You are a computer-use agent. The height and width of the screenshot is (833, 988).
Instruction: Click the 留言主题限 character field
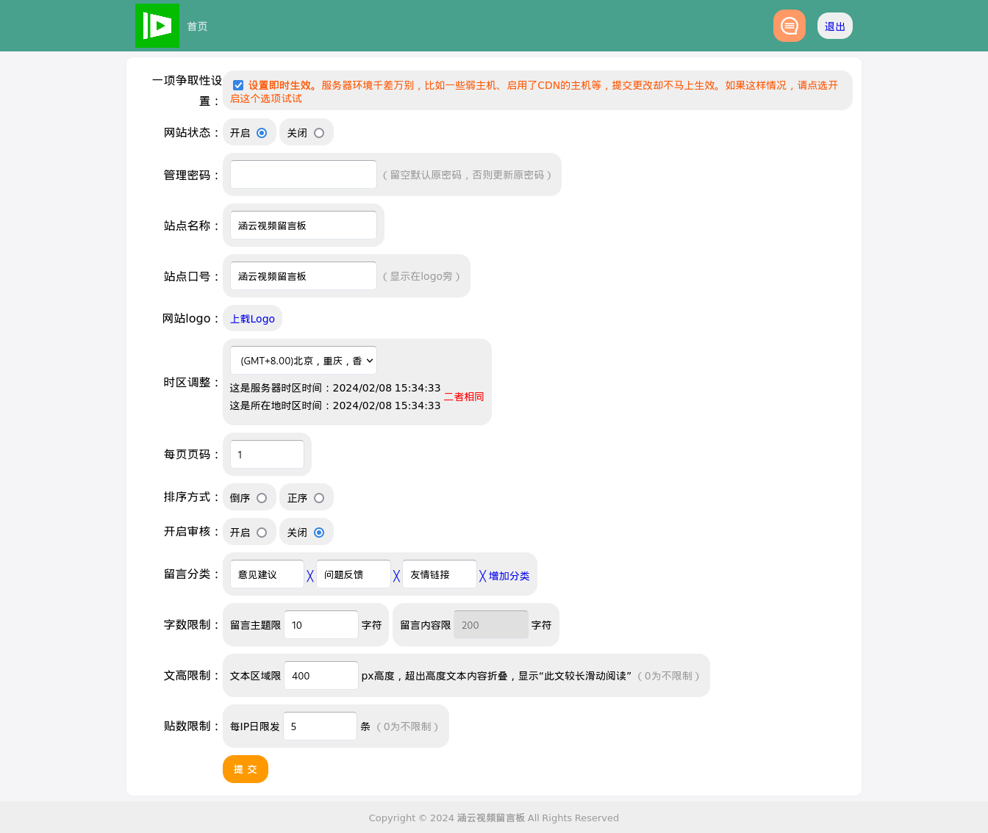[321, 625]
